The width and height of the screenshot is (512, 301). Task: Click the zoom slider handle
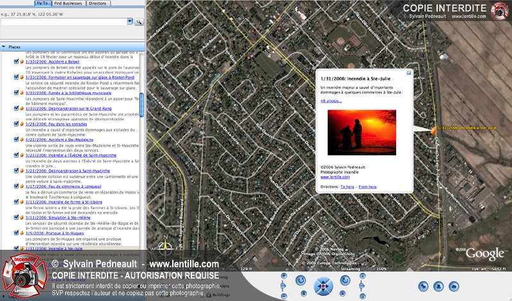[x=284, y=286]
